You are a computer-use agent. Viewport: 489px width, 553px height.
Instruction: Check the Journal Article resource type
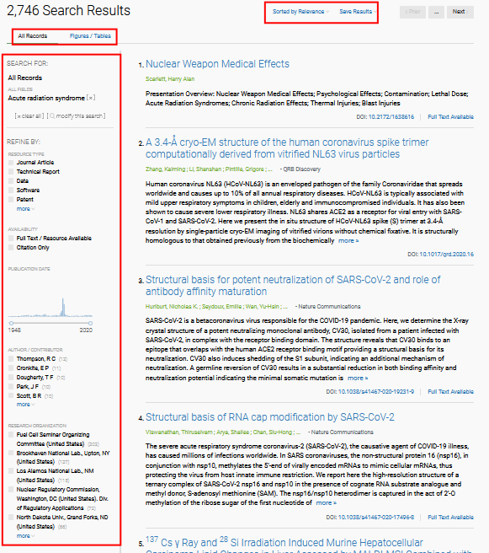click(x=11, y=163)
